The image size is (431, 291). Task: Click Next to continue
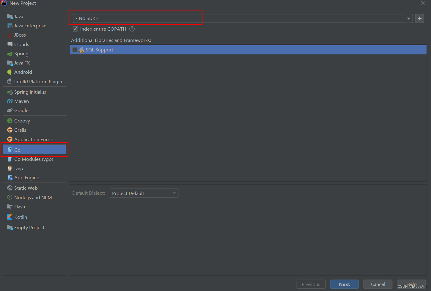point(344,284)
